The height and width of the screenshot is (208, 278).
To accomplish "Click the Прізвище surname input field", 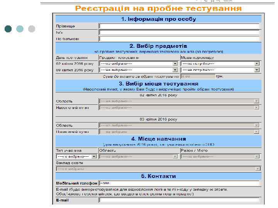I will [x=179, y=26].
